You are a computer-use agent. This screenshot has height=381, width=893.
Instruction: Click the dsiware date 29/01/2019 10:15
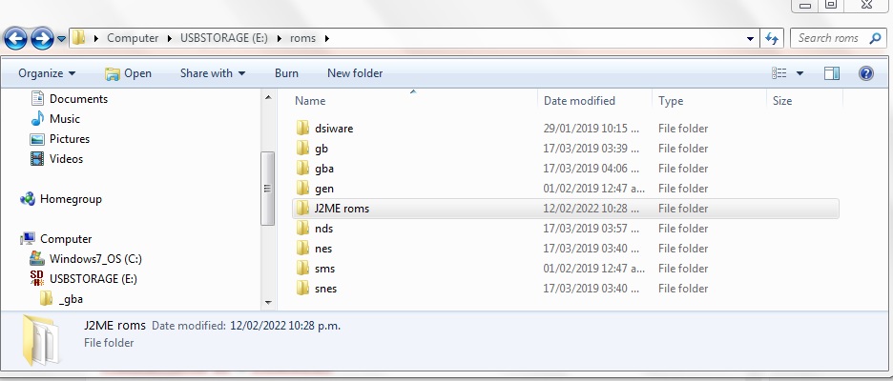[592, 129]
